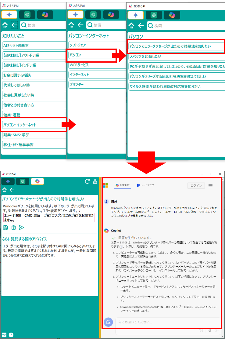The height and width of the screenshot is (339, 225).
Task: Open the AIチャットの基本 entry
Action: (34, 46)
